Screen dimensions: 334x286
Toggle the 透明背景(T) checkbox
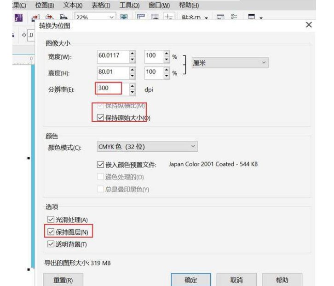(51, 244)
